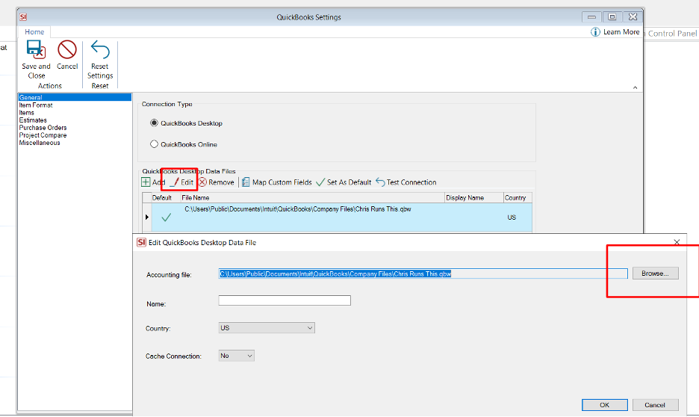Click the Browse... button
The height and width of the screenshot is (417, 699).
[656, 274]
